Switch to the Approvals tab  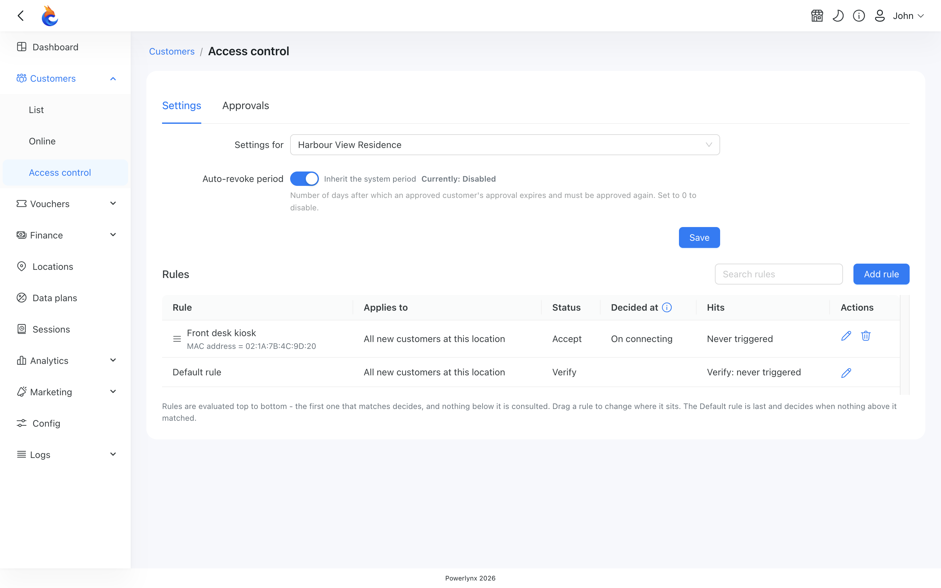245,106
